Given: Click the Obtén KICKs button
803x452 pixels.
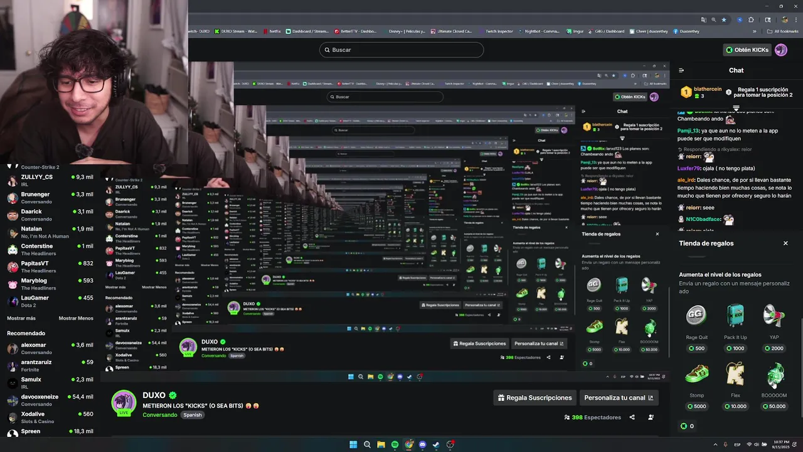Looking at the screenshot, I should pos(747,50).
